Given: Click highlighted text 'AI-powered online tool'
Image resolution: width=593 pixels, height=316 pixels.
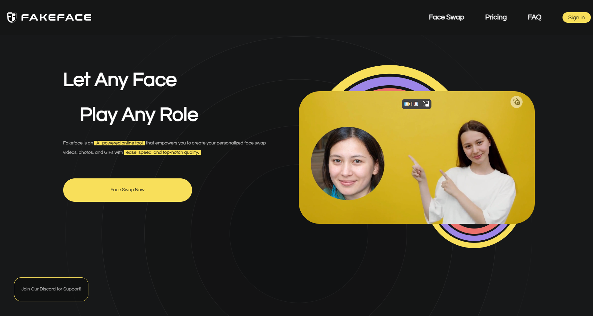Looking at the screenshot, I should [120, 143].
